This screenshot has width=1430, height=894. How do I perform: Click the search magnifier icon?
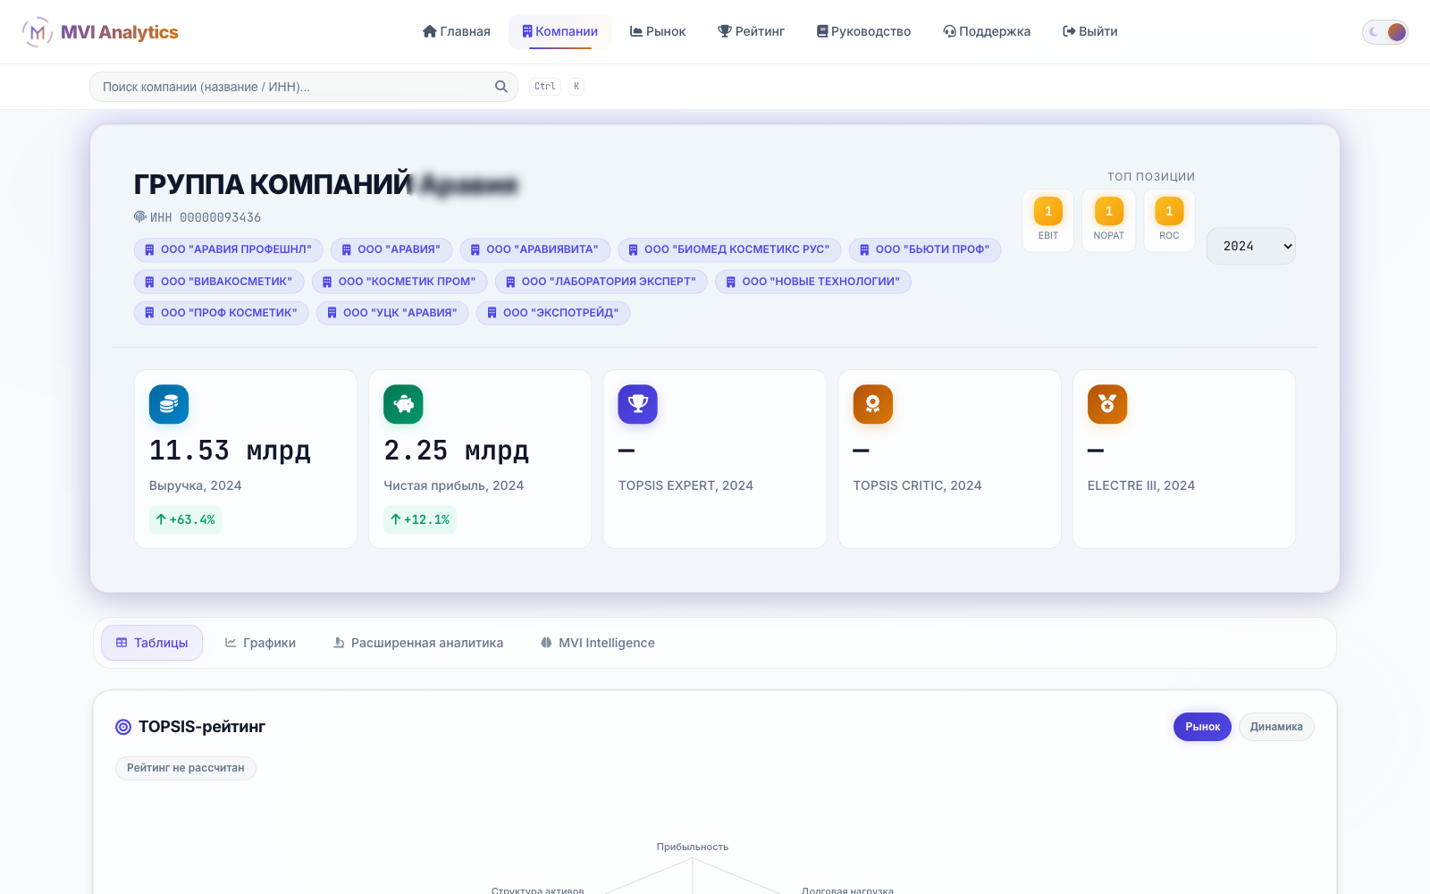point(501,87)
